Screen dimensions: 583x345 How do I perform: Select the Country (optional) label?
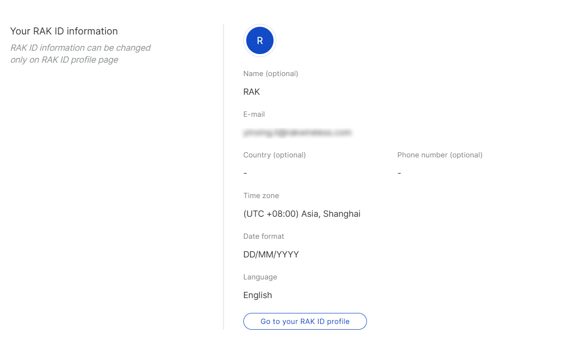coord(274,155)
